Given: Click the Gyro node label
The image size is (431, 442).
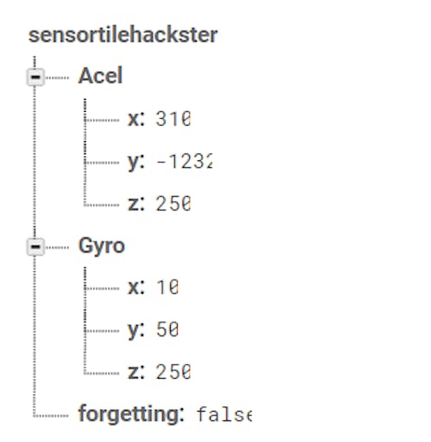Looking at the screenshot, I should 101,246.
